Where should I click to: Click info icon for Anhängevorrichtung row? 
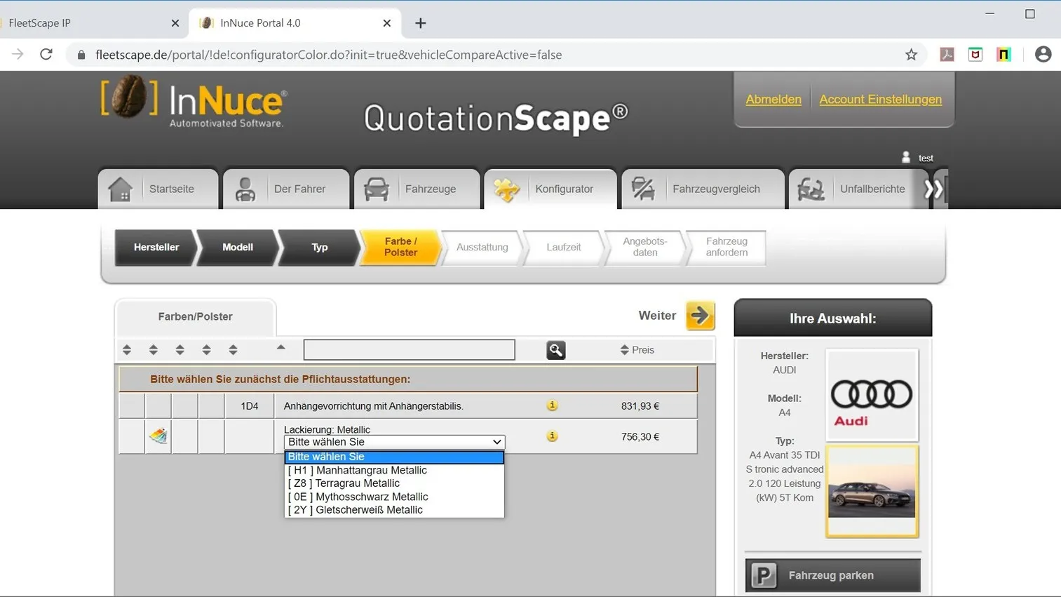click(x=552, y=405)
